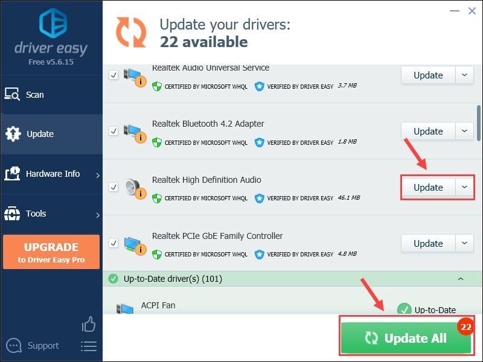
Task: Click the Realtek High Definition Audio speaker icon
Action: click(x=135, y=189)
